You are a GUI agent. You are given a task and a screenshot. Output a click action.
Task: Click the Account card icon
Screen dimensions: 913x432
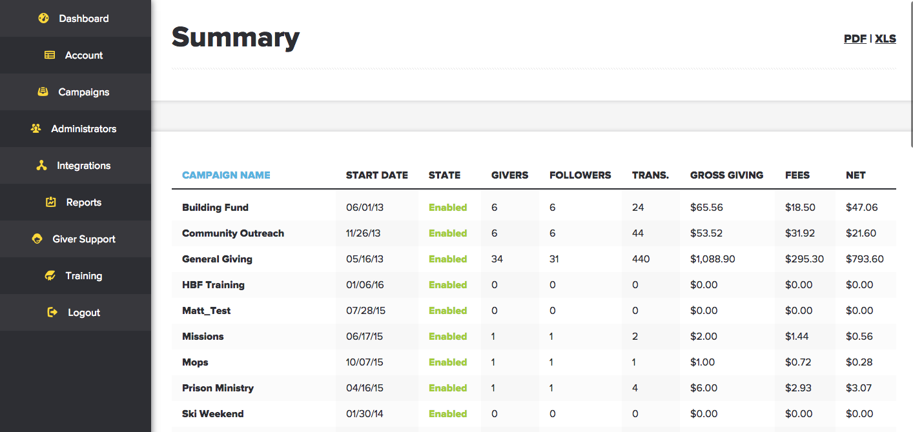[50, 55]
